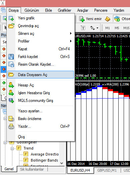Click the Yazdır printer icon
Image resolution: width=130 pixels, height=175 pixels.
pos(11,126)
